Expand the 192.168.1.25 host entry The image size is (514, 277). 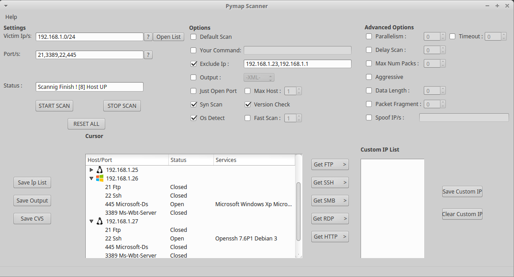coord(92,170)
